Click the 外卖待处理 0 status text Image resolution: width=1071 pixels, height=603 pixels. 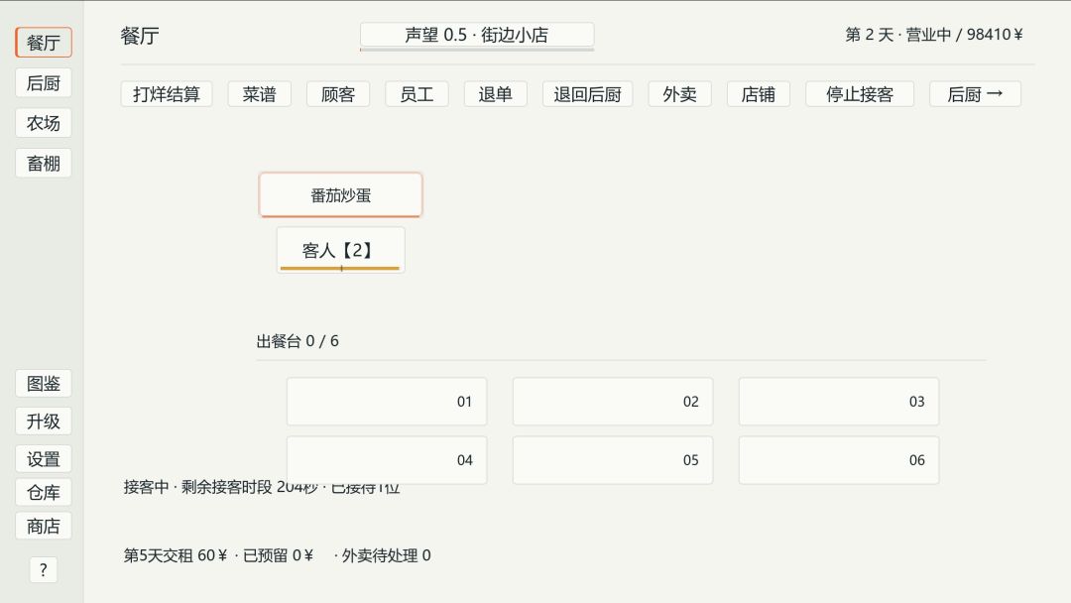386,555
